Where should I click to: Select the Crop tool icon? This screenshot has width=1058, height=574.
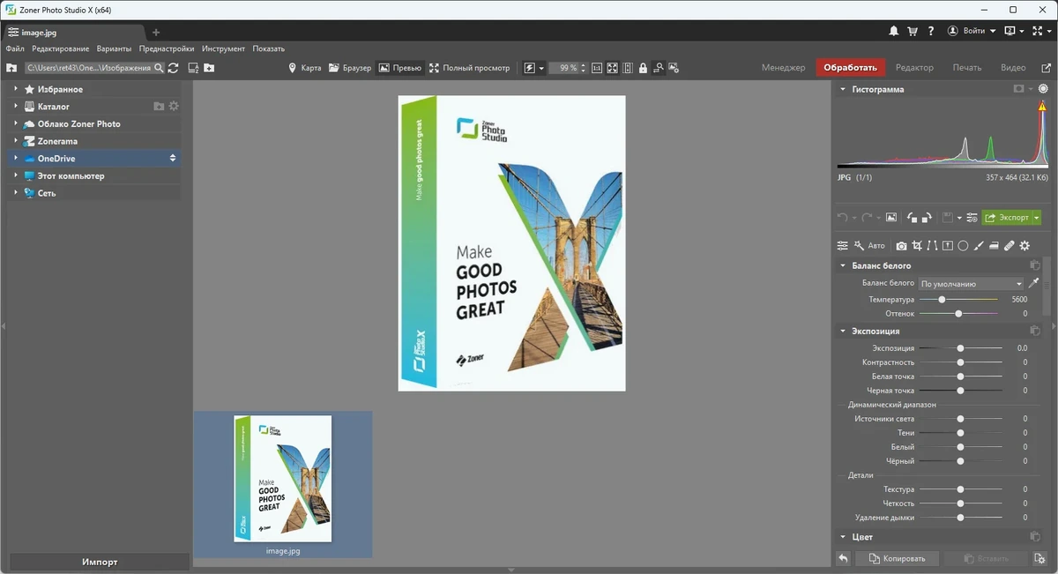pyautogui.click(x=917, y=246)
